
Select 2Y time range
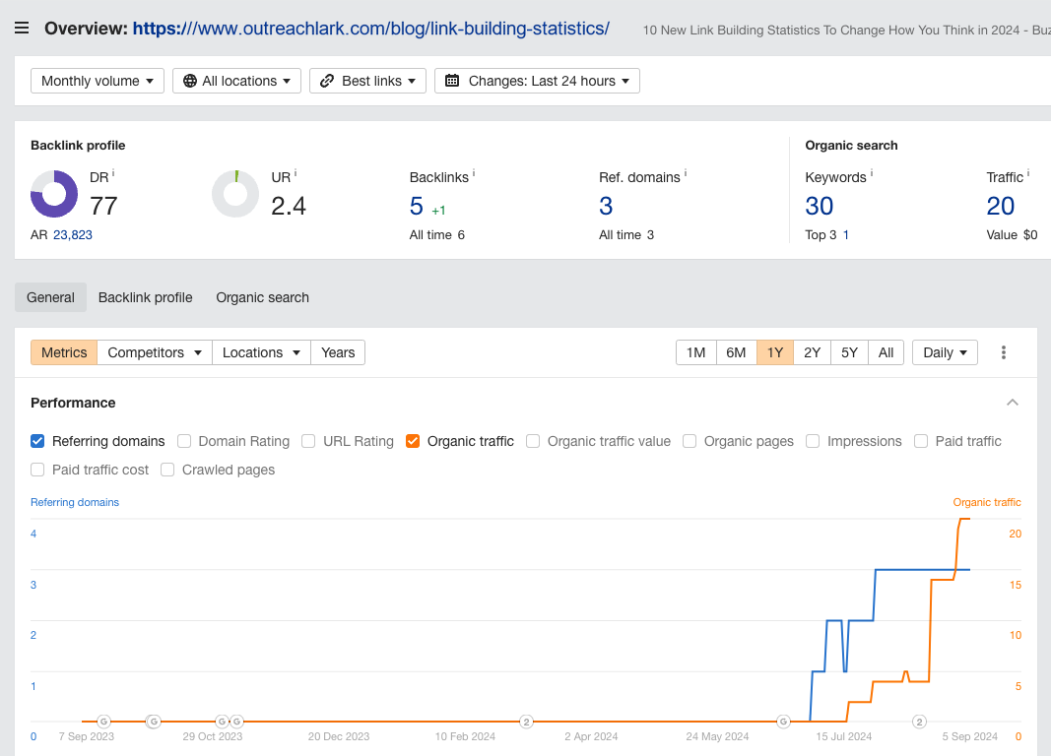813,352
